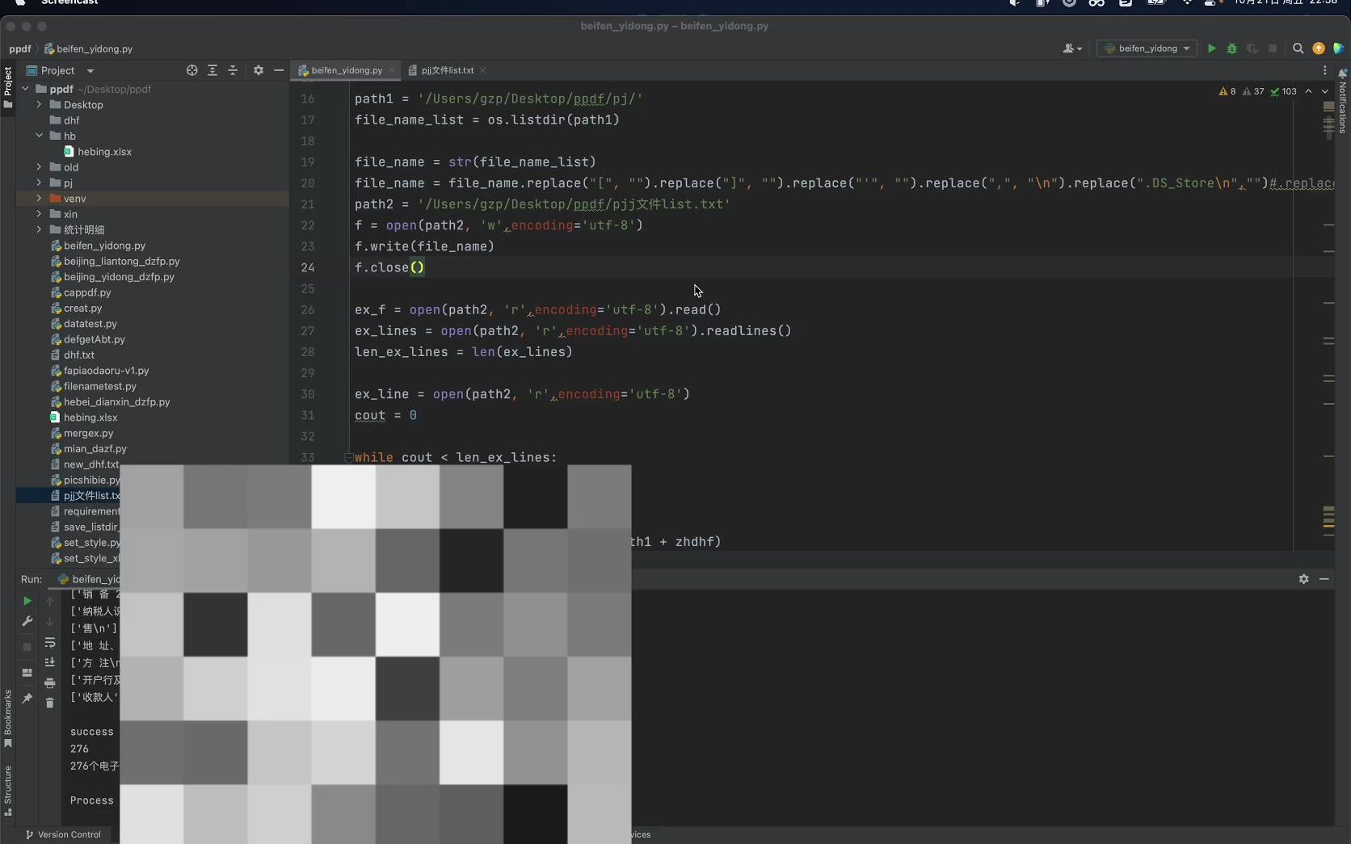
Task: Select opened file target icon in Project panel
Action: 191,70
